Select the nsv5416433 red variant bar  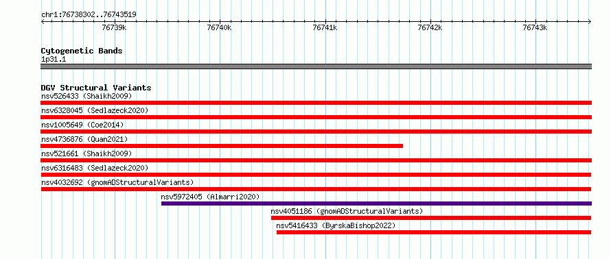pyautogui.click(x=434, y=232)
